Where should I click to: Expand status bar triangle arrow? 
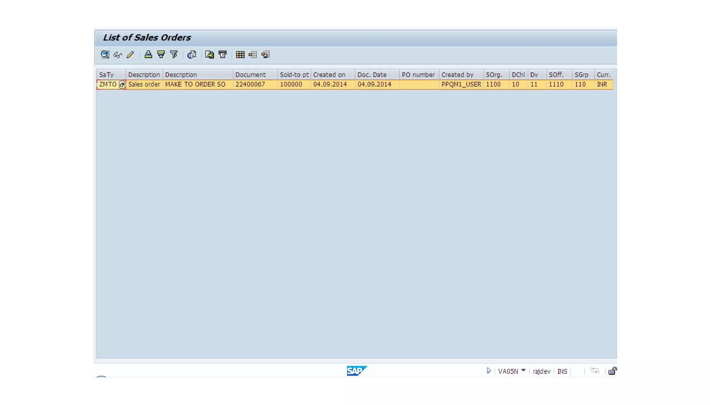[x=488, y=371]
